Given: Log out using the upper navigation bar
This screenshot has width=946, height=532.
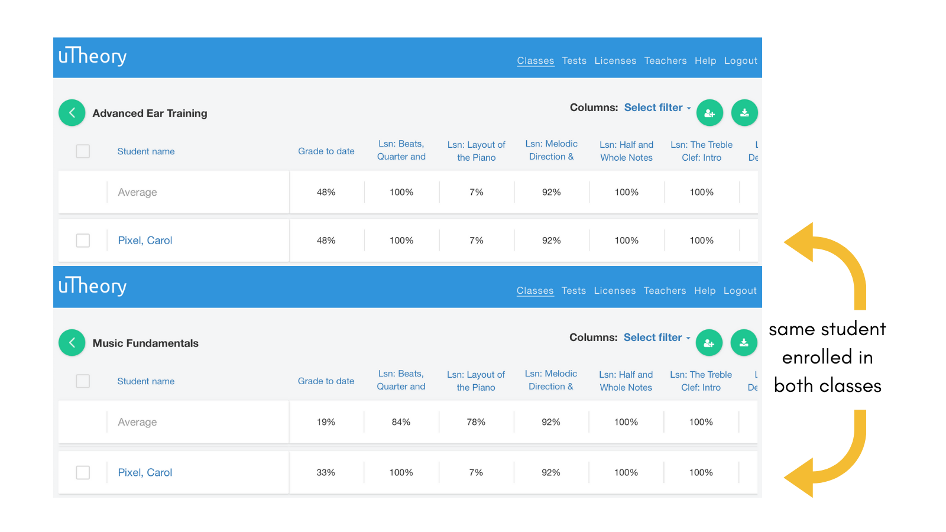Looking at the screenshot, I should [741, 61].
